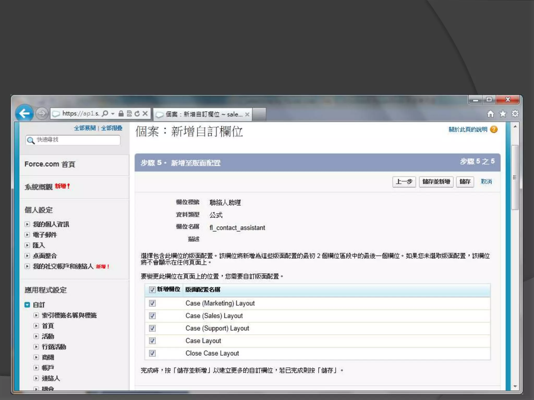Viewport: 534px width, 400px height.
Task: Select the 個案：新增自訂欄位 browser tab
Action: (x=202, y=114)
